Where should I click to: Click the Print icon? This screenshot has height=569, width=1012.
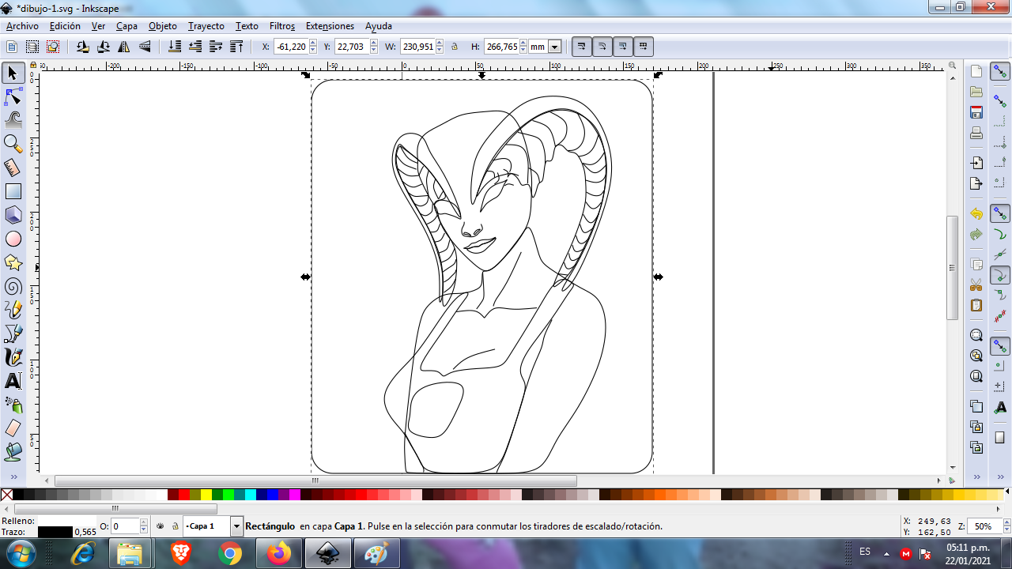976,133
